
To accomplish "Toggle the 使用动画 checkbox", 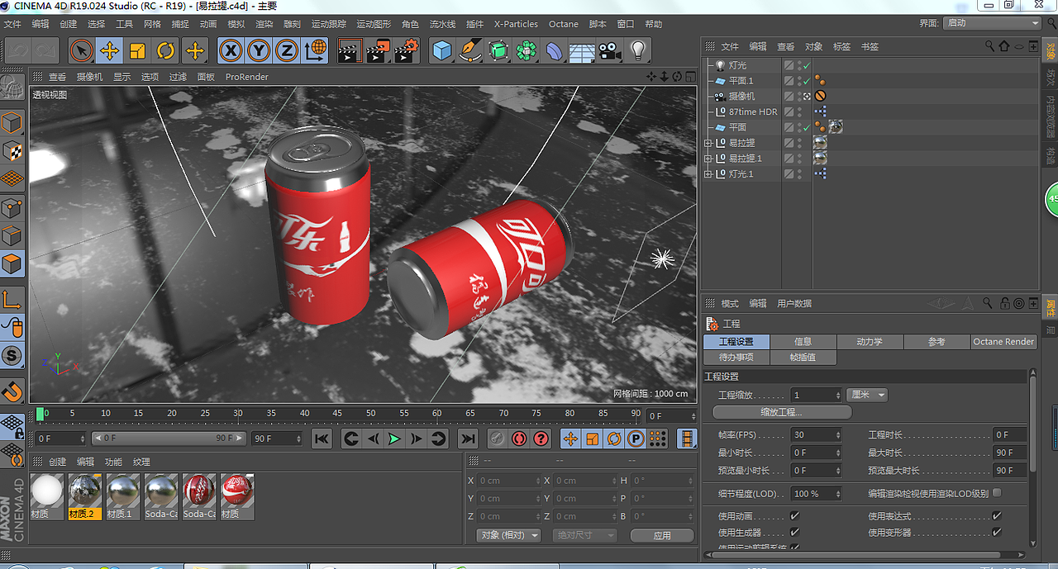I will coord(794,516).
